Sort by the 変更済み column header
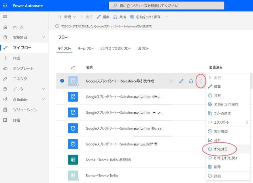 click(x=216, y=67)
